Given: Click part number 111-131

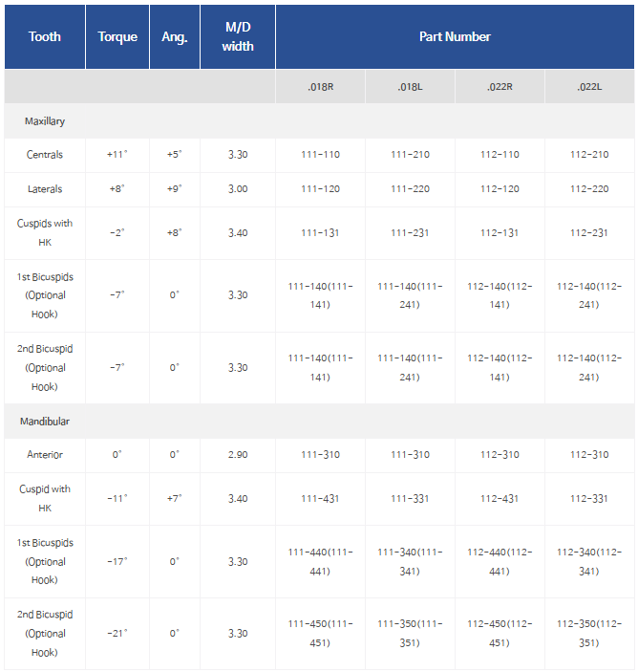Looking at the screenshot, I should pos(320,233).
